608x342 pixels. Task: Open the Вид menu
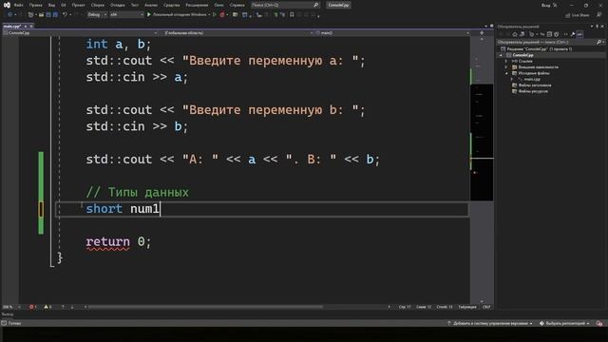51,5
